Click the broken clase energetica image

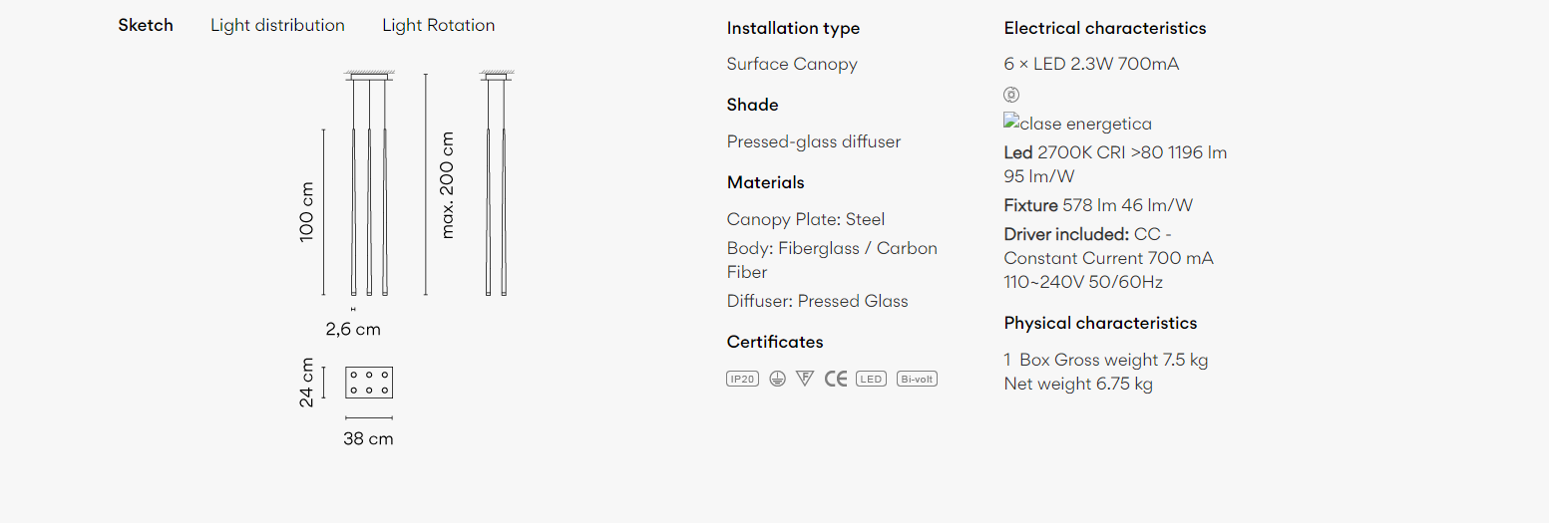click(x=1077, y=124)
